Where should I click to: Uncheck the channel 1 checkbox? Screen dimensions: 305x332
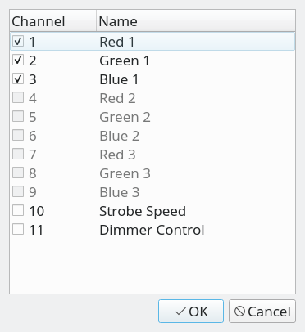18,42
